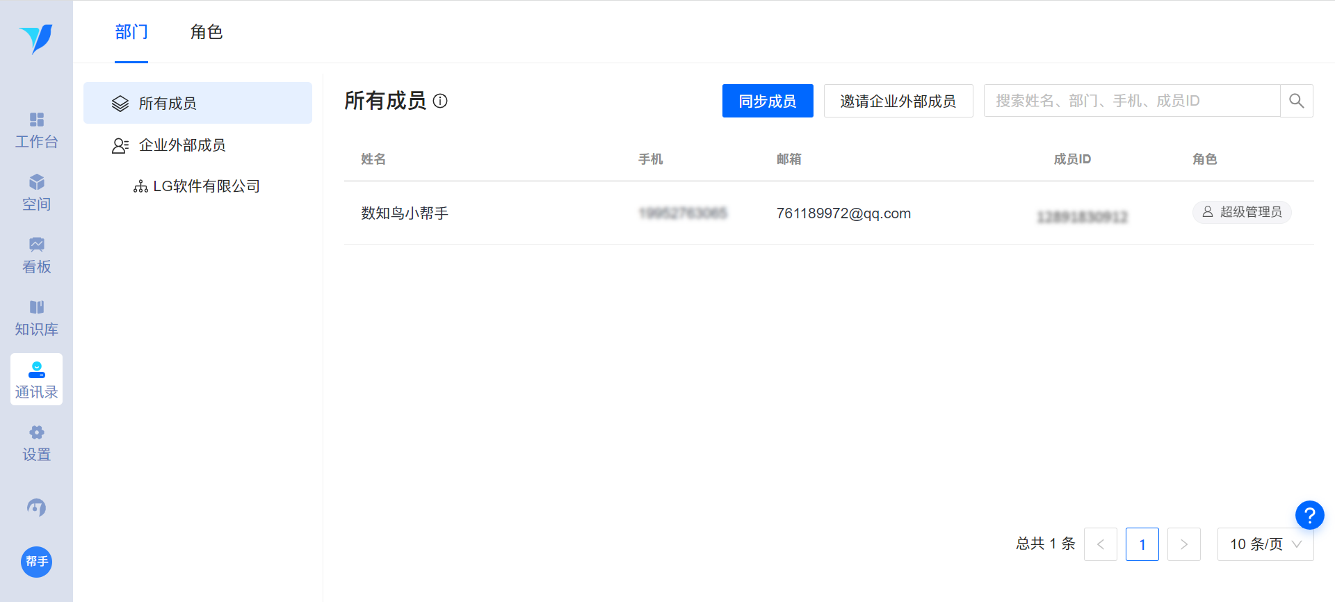Switch to the 角色 tab
Screen dimensions: 1335x602
(207, 32)
